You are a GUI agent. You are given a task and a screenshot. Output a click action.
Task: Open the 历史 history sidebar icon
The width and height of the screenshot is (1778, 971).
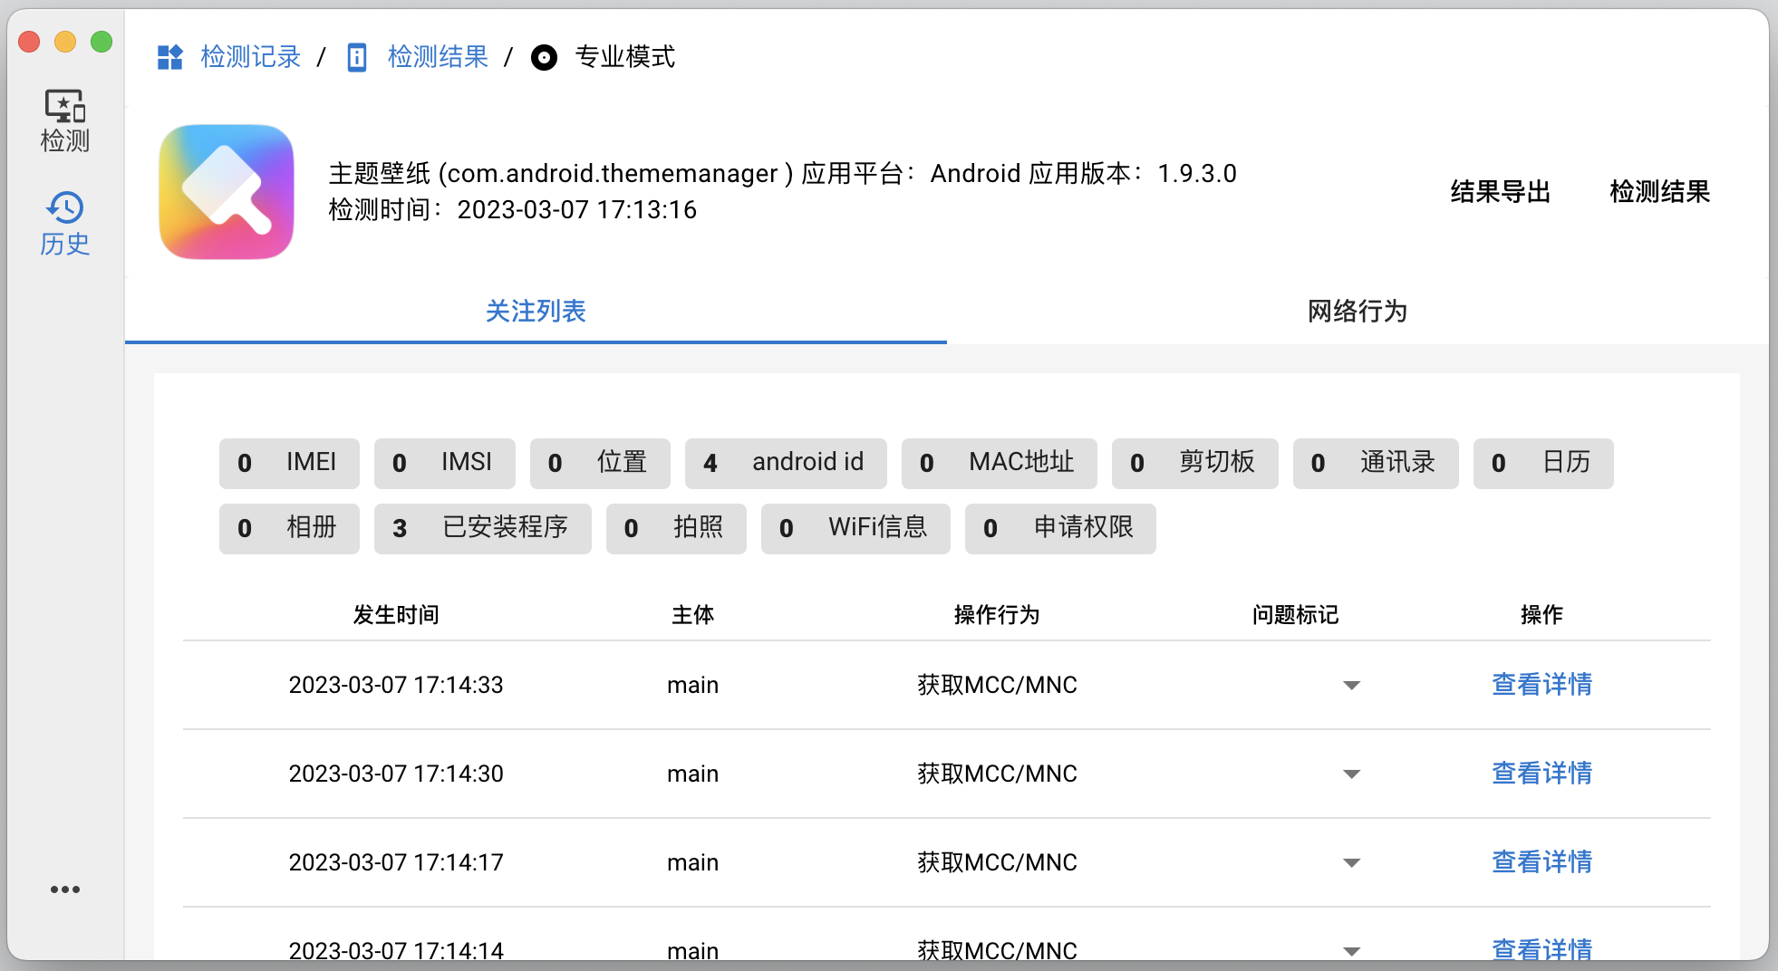65,224
